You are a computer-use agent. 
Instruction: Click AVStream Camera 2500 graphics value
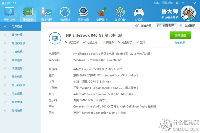pos(104,94)
